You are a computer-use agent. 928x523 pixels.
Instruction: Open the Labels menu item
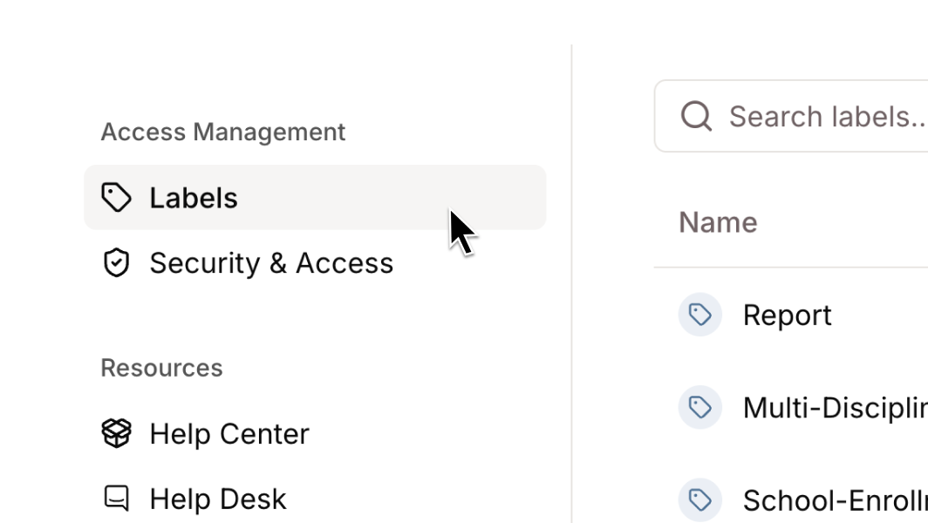pyautogui.click(x=315, y=198)
